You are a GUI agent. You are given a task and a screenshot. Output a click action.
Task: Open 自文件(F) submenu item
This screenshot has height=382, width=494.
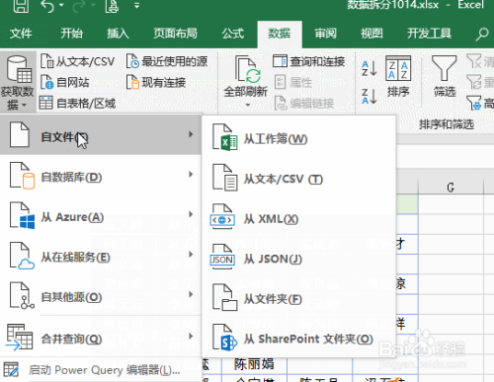101,134
